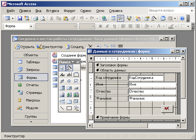
Task: Select the Line tool in the toolbox
Action: pos(62,108)
